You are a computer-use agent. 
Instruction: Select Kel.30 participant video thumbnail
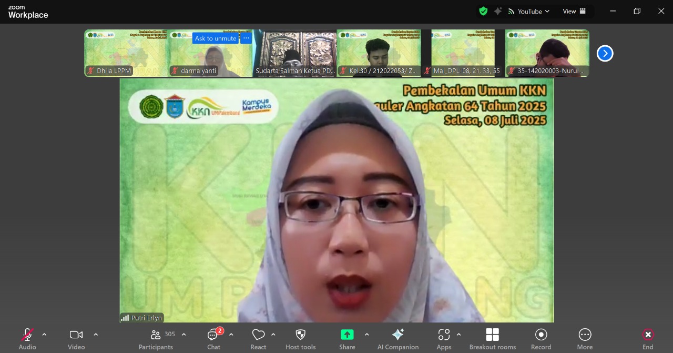coord(379,53)
